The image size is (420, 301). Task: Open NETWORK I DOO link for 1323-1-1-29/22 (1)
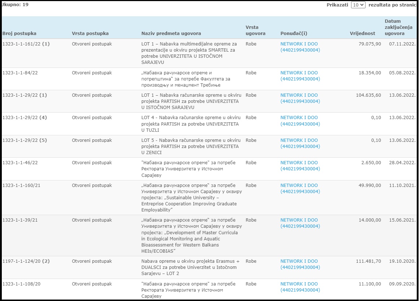(x=300, y=98)
